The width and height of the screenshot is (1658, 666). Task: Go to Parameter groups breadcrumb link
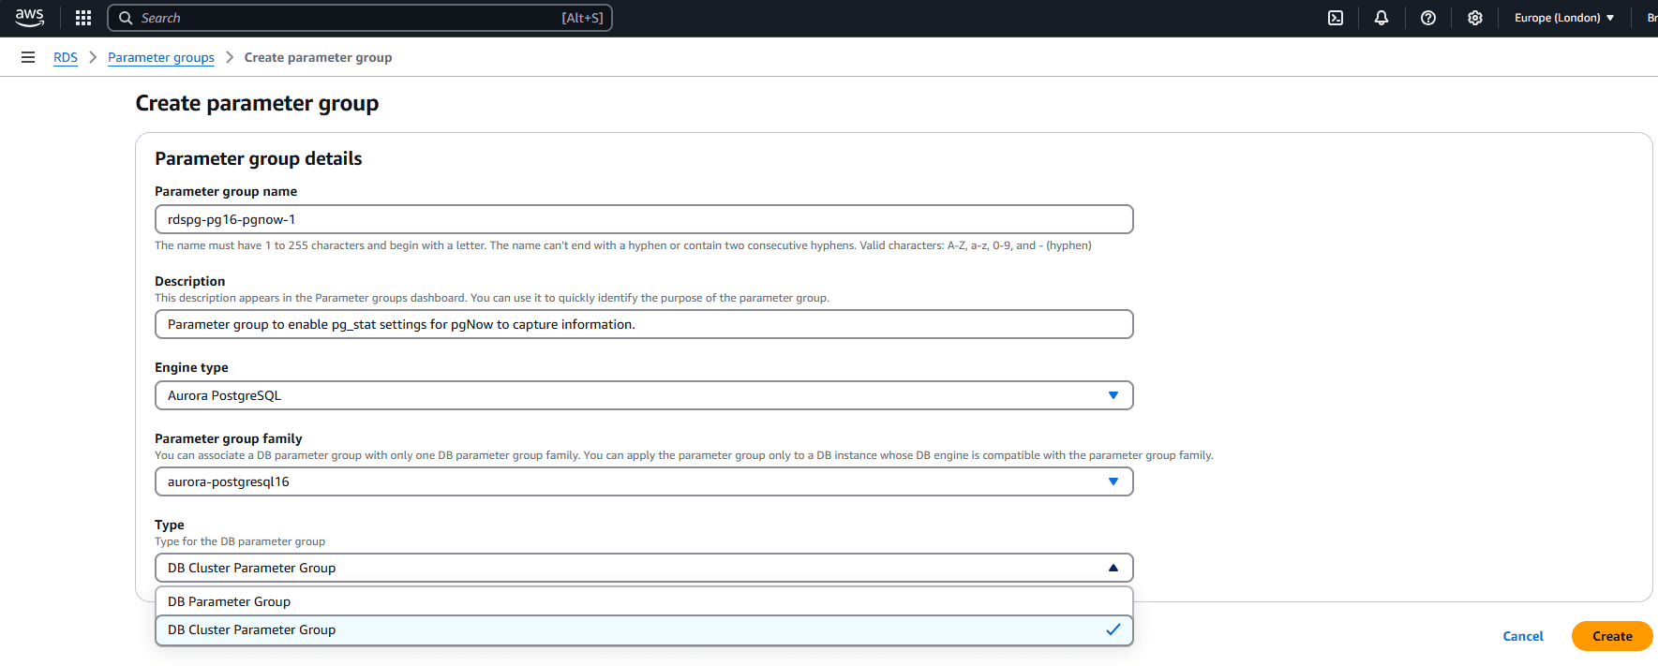161,57
